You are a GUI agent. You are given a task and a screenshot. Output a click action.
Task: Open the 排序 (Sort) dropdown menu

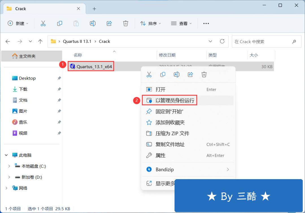[151, 23]
